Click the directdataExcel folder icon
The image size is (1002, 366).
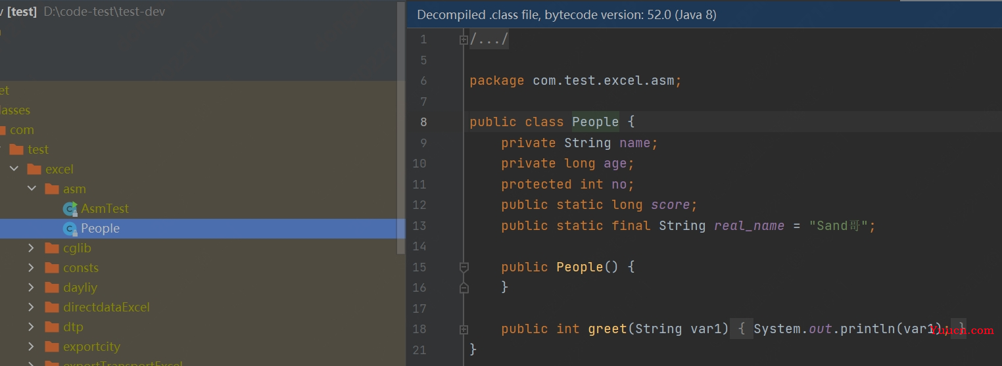tap(53, 308)
